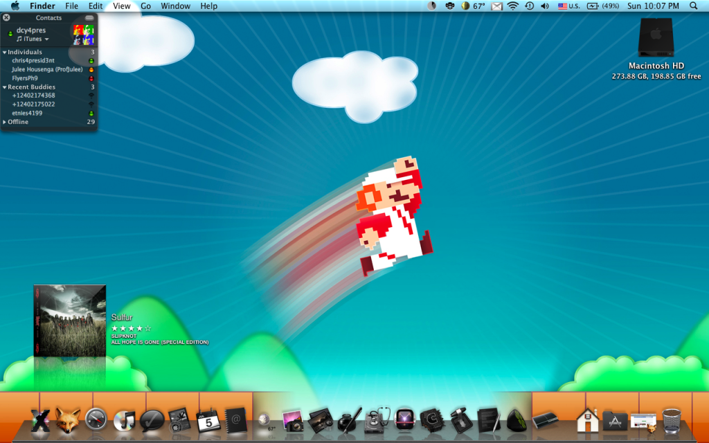The width and height of the screenshot is (709, 443).
Task: Open the chat bubble checkmark app
Action: tap(152, 420)
